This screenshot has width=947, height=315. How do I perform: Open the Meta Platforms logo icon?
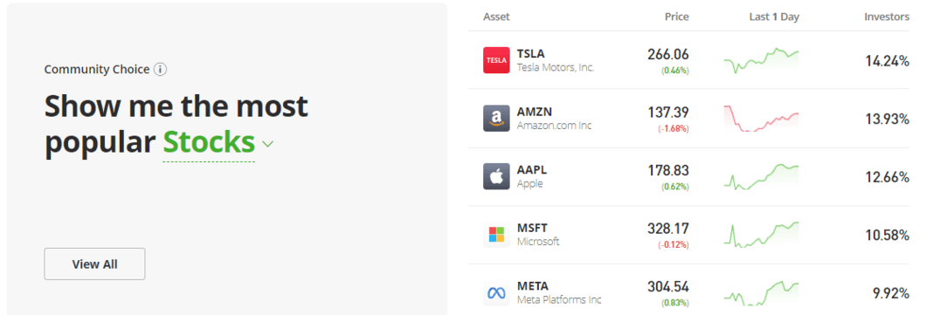496,292
